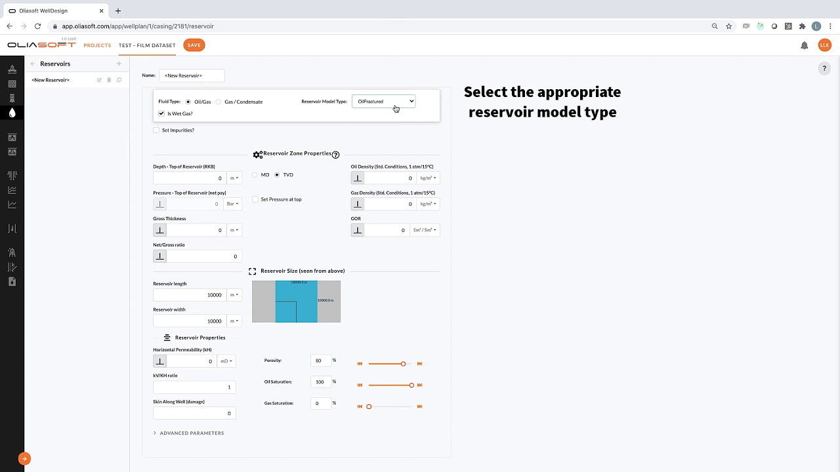Open the Reservoir Model Type dropdown
The height and width of the screenshot is (472, 840).
pyautogui.click(x=384, y=102)
